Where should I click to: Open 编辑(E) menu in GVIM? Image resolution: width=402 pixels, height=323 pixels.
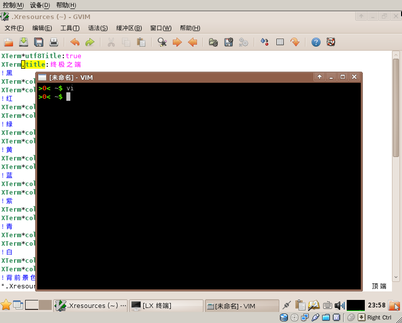[x=42, y=28]
